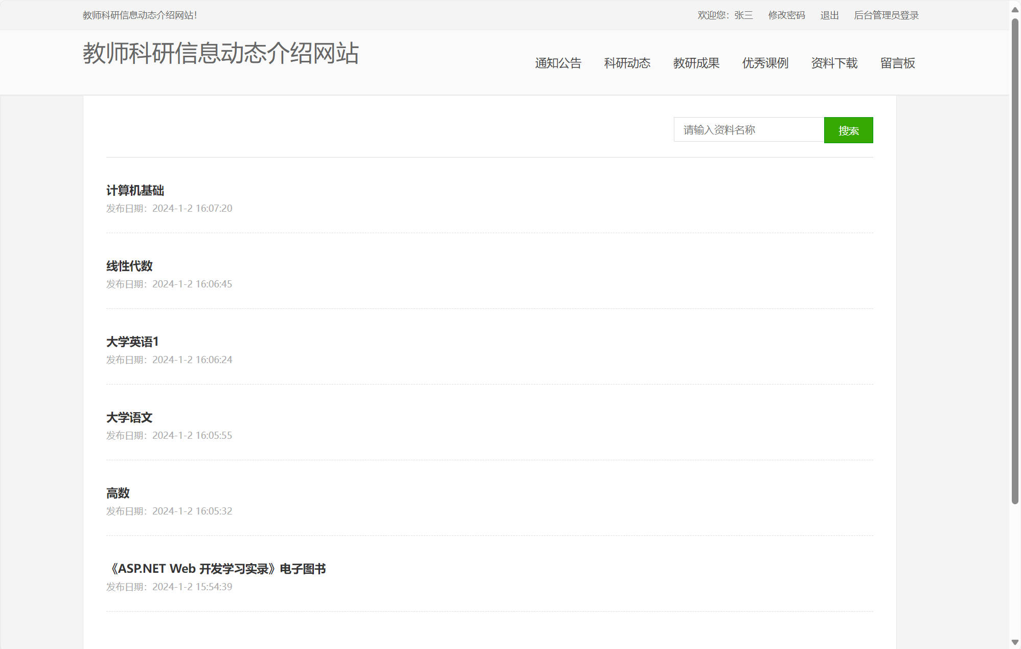Click the 请输入资料名称 search input field

coord(748,130)
